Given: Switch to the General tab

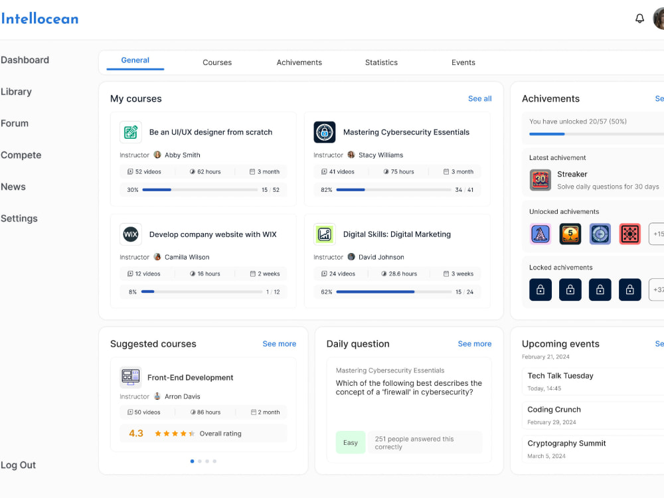Looking at the screenshot, I should pyautogui.click(x=135, y=60).
